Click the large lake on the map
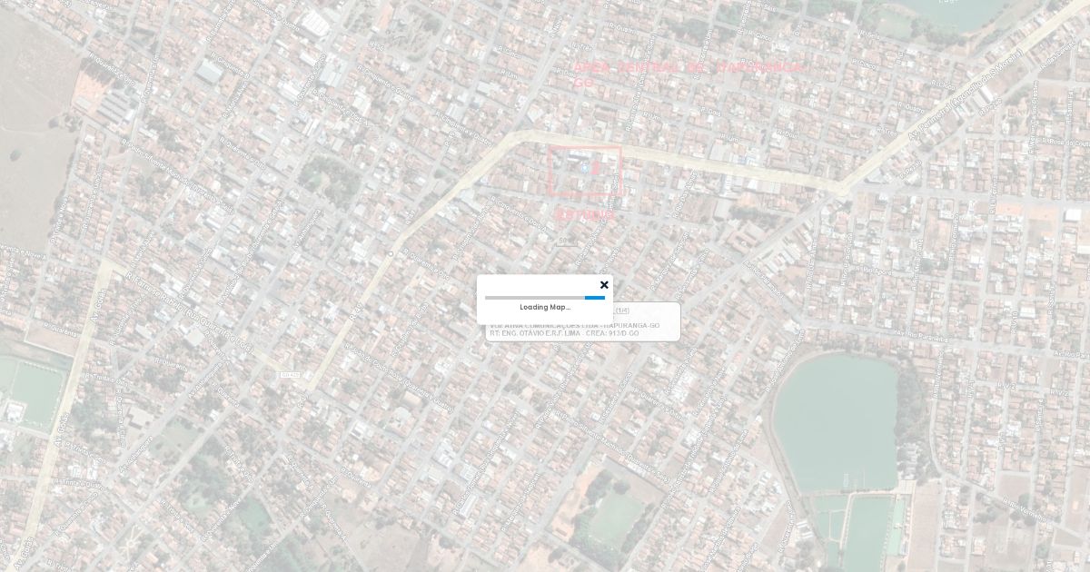The image size is (1090, 572). point(834,422)
